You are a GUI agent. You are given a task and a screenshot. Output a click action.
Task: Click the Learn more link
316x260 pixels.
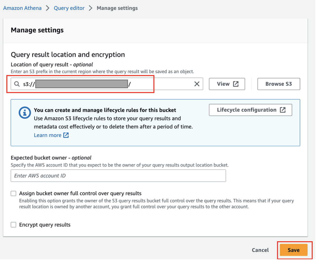pyautogui.click(x=51, y=135)
